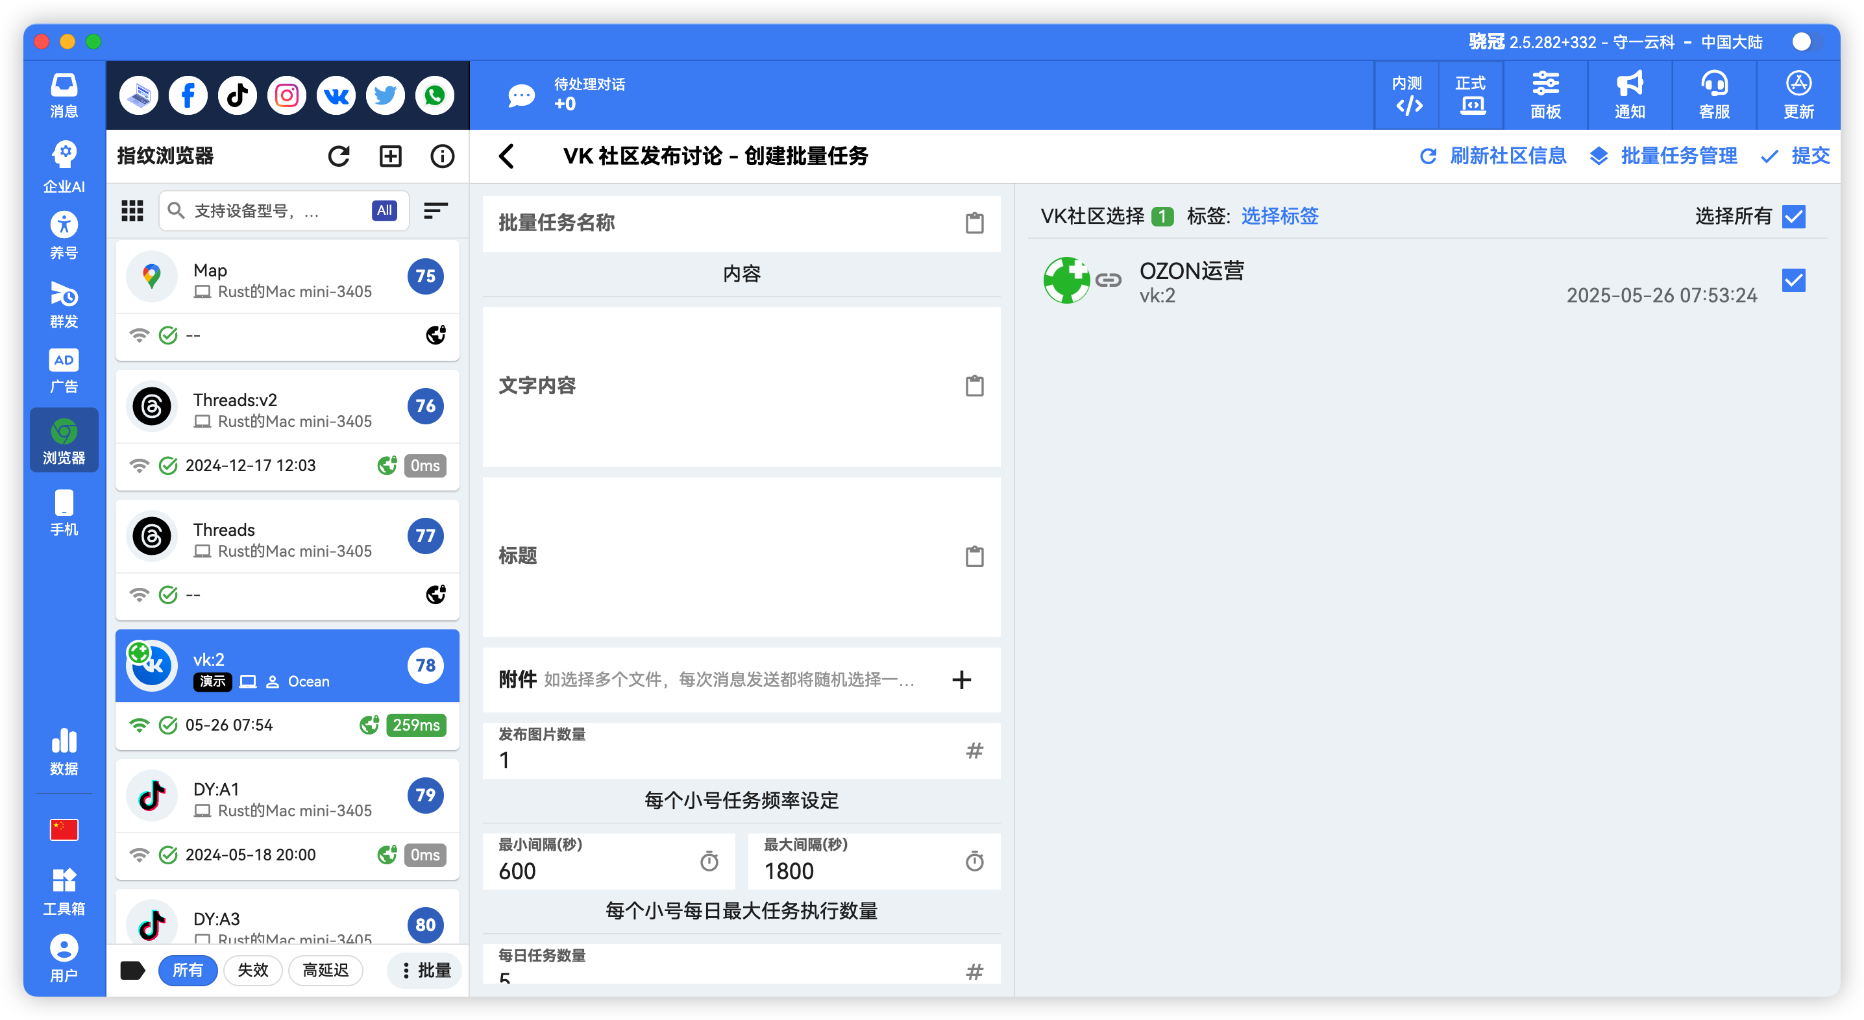
Task: Select the 高延迟 filter tab
Action: (x=326, y=969)
